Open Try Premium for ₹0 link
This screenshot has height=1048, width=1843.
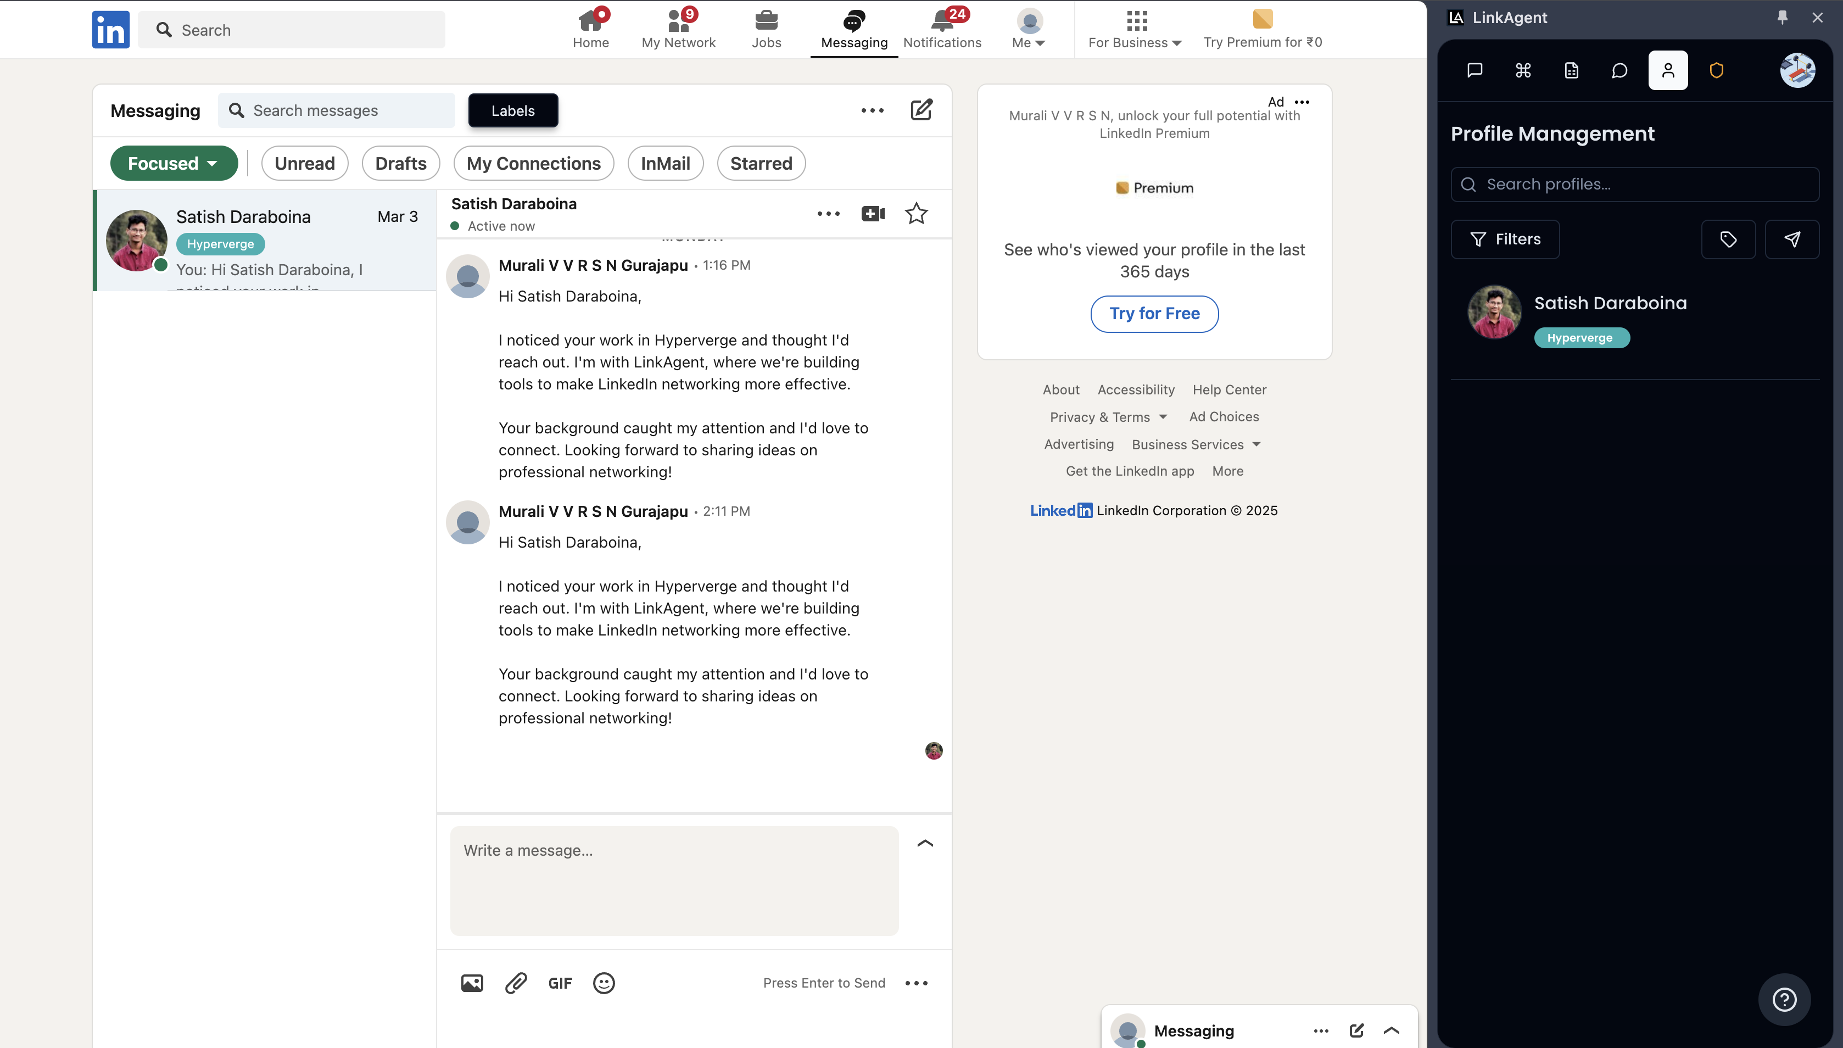[1263, 29]
